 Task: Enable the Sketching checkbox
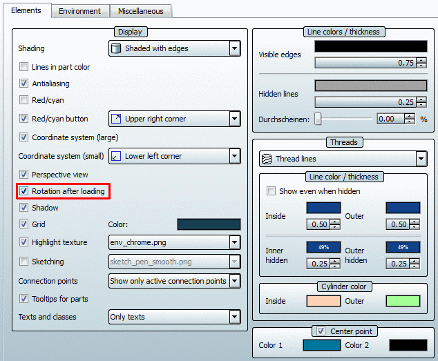(x=23, y=262)
